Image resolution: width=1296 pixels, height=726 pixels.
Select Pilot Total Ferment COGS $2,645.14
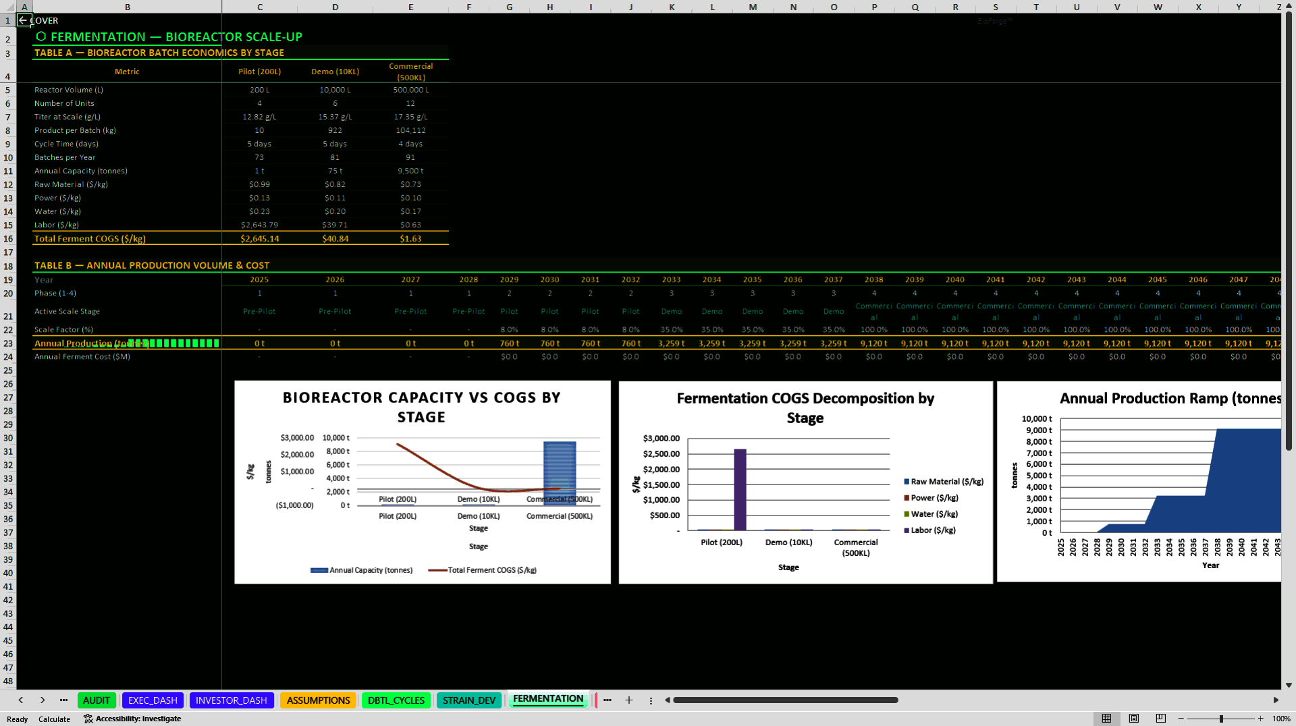point(260,238)
